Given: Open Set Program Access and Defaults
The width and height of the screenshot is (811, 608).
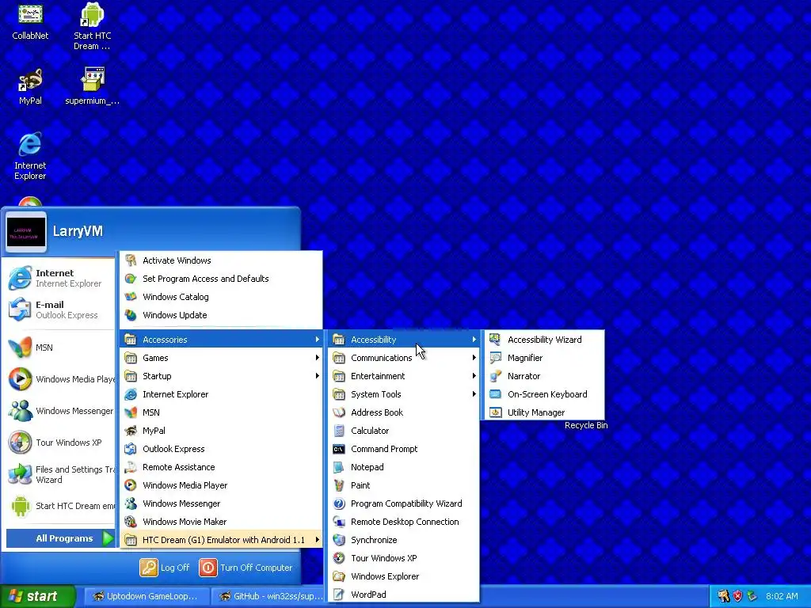Looking at the screenshot, I should pyautogui.click(x=221, y=279).
